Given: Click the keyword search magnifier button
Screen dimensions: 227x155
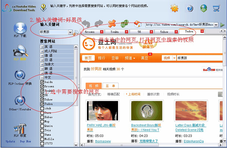Looking at the screenshot, I should click(76, 33).
